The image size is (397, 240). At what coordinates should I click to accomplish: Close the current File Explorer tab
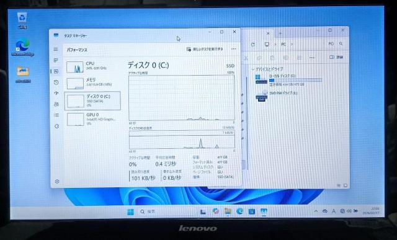[x=268, y=33]
